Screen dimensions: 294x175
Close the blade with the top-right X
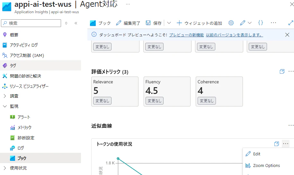292,4
